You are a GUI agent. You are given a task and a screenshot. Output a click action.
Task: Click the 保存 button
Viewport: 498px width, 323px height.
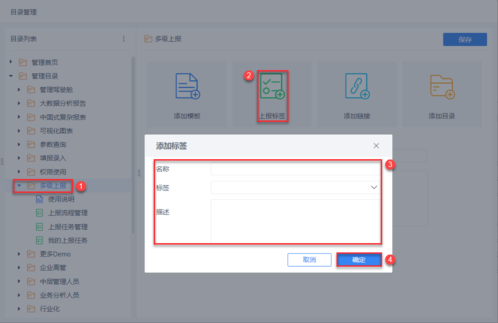coord(465,39)
